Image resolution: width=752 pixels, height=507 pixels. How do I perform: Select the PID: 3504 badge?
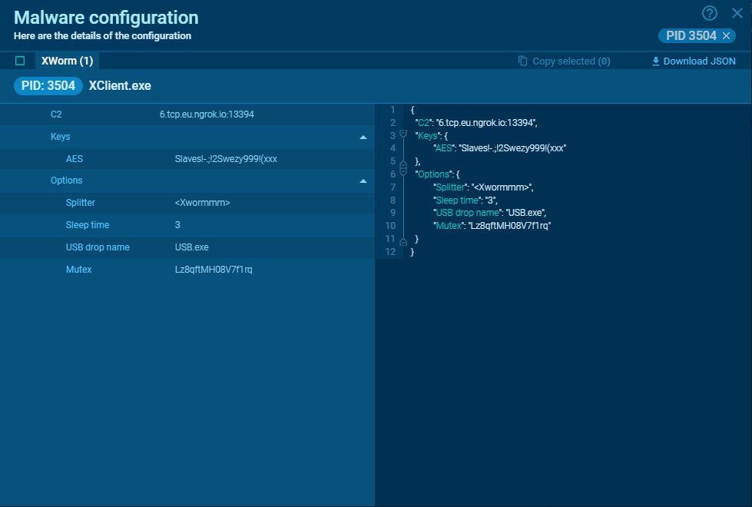coord(48,85)
